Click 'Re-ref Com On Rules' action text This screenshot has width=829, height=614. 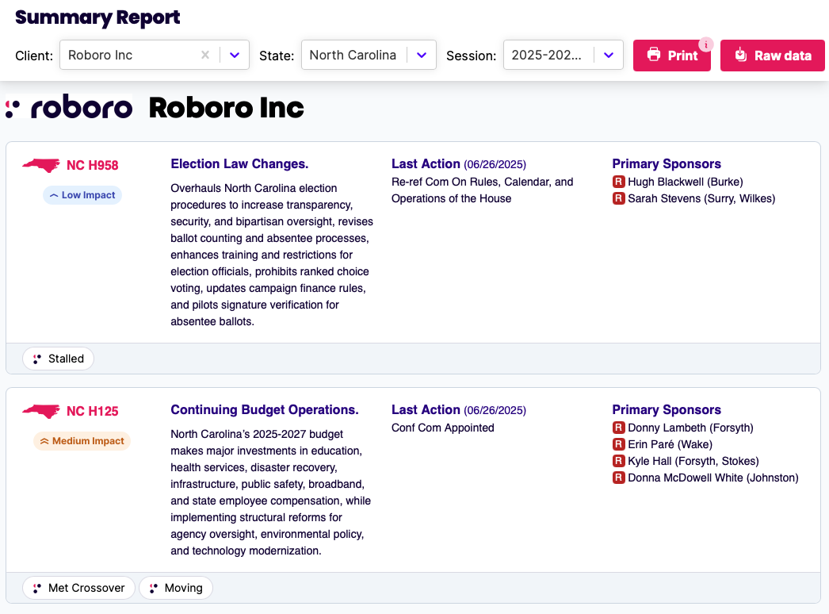click(482, 190)
